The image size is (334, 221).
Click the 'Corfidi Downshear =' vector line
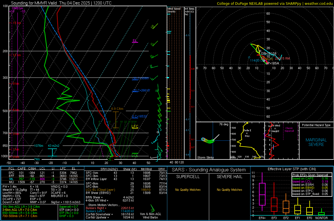point(110,214)
